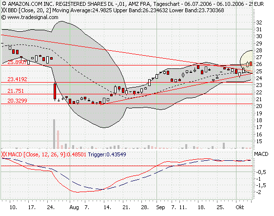Click the 21. date label on time axis
This screenshot has height=216, width=274.
(126, 207)
